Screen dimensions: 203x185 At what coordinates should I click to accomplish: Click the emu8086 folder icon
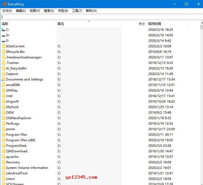pyautogui.click(x=4, y=85)
